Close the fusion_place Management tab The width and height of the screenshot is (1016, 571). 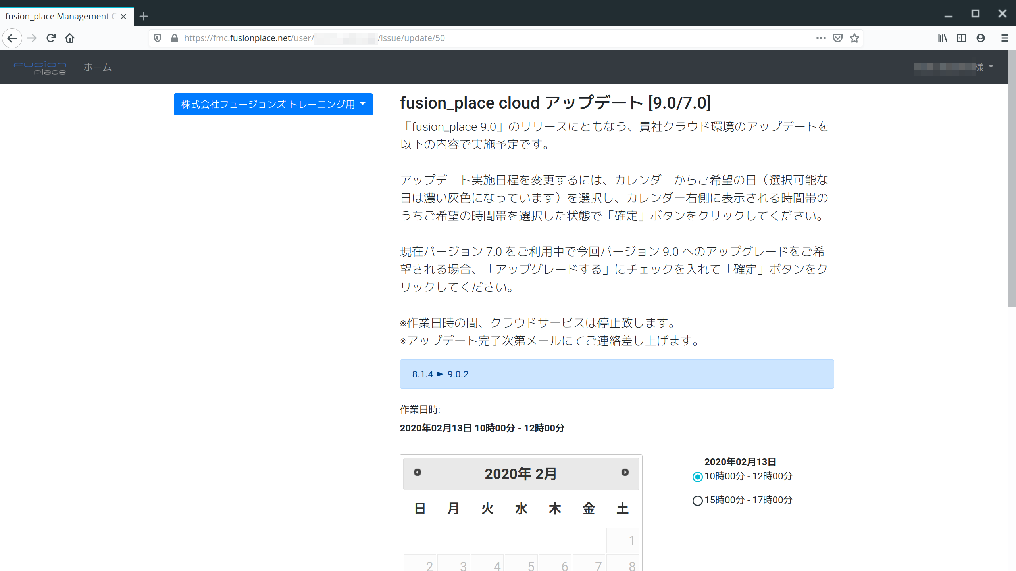click(x=123, y=16)
